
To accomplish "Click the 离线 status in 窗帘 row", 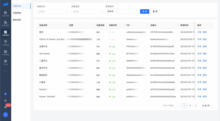I will (x=112, y=32).
